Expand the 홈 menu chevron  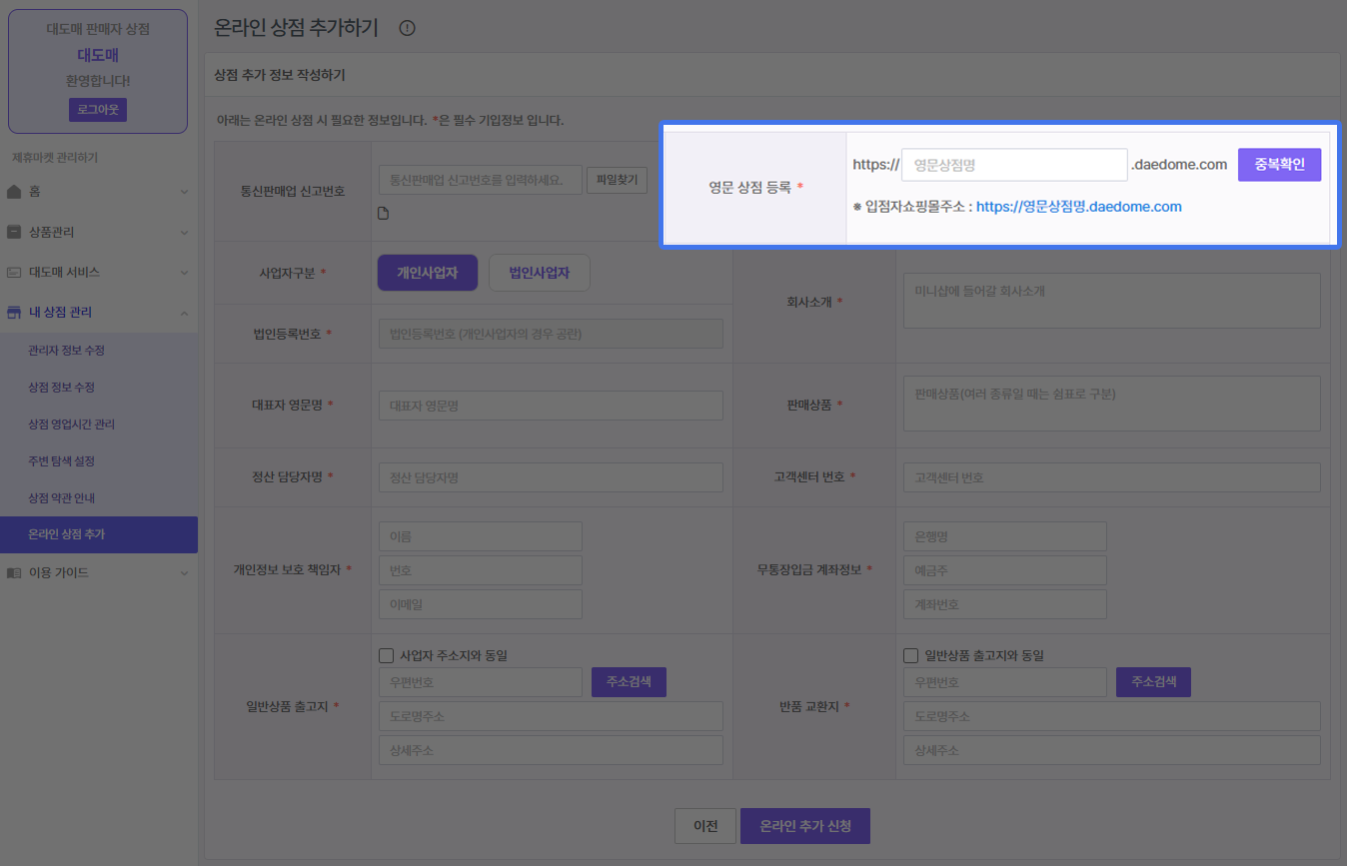pos(184,192)
